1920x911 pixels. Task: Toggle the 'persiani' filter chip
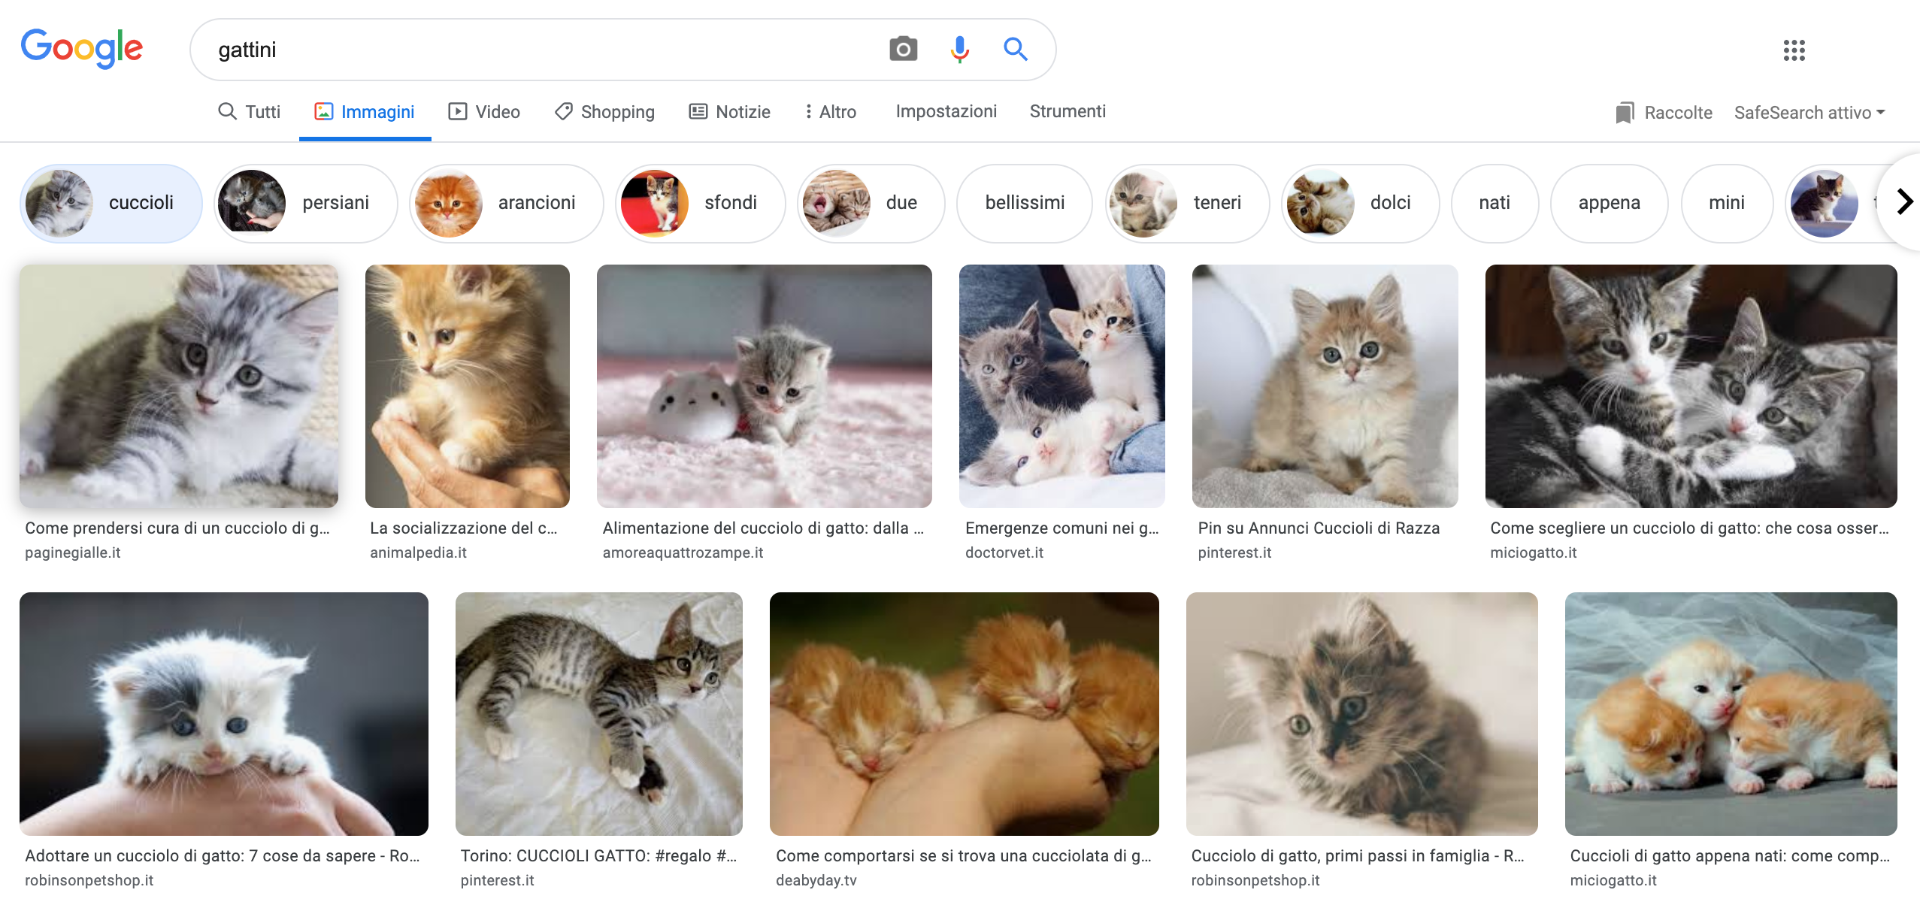click(x=306, y=203)
